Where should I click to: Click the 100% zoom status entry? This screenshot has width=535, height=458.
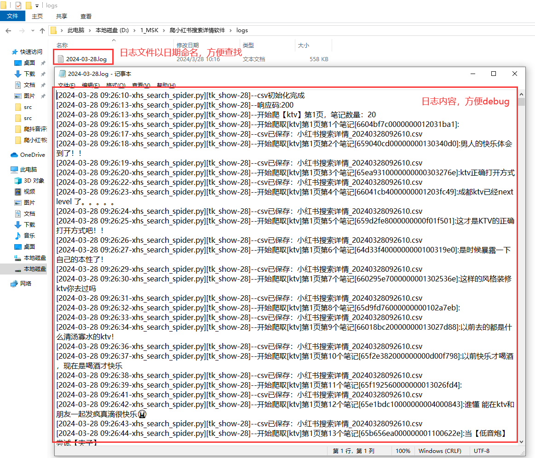pos(403,451)
